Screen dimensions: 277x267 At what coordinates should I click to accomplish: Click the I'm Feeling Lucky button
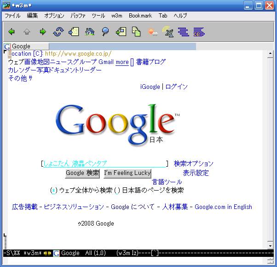coord(127,173)
